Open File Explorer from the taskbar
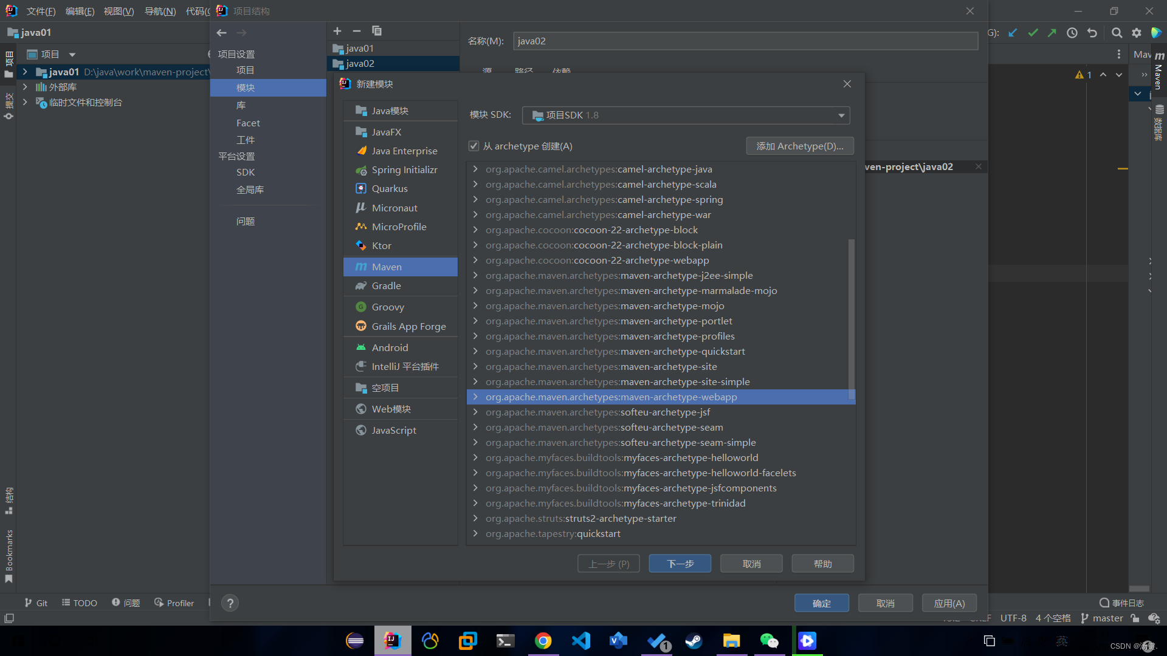The height and width of the screenshot is (656, 1167). (731, 641)
